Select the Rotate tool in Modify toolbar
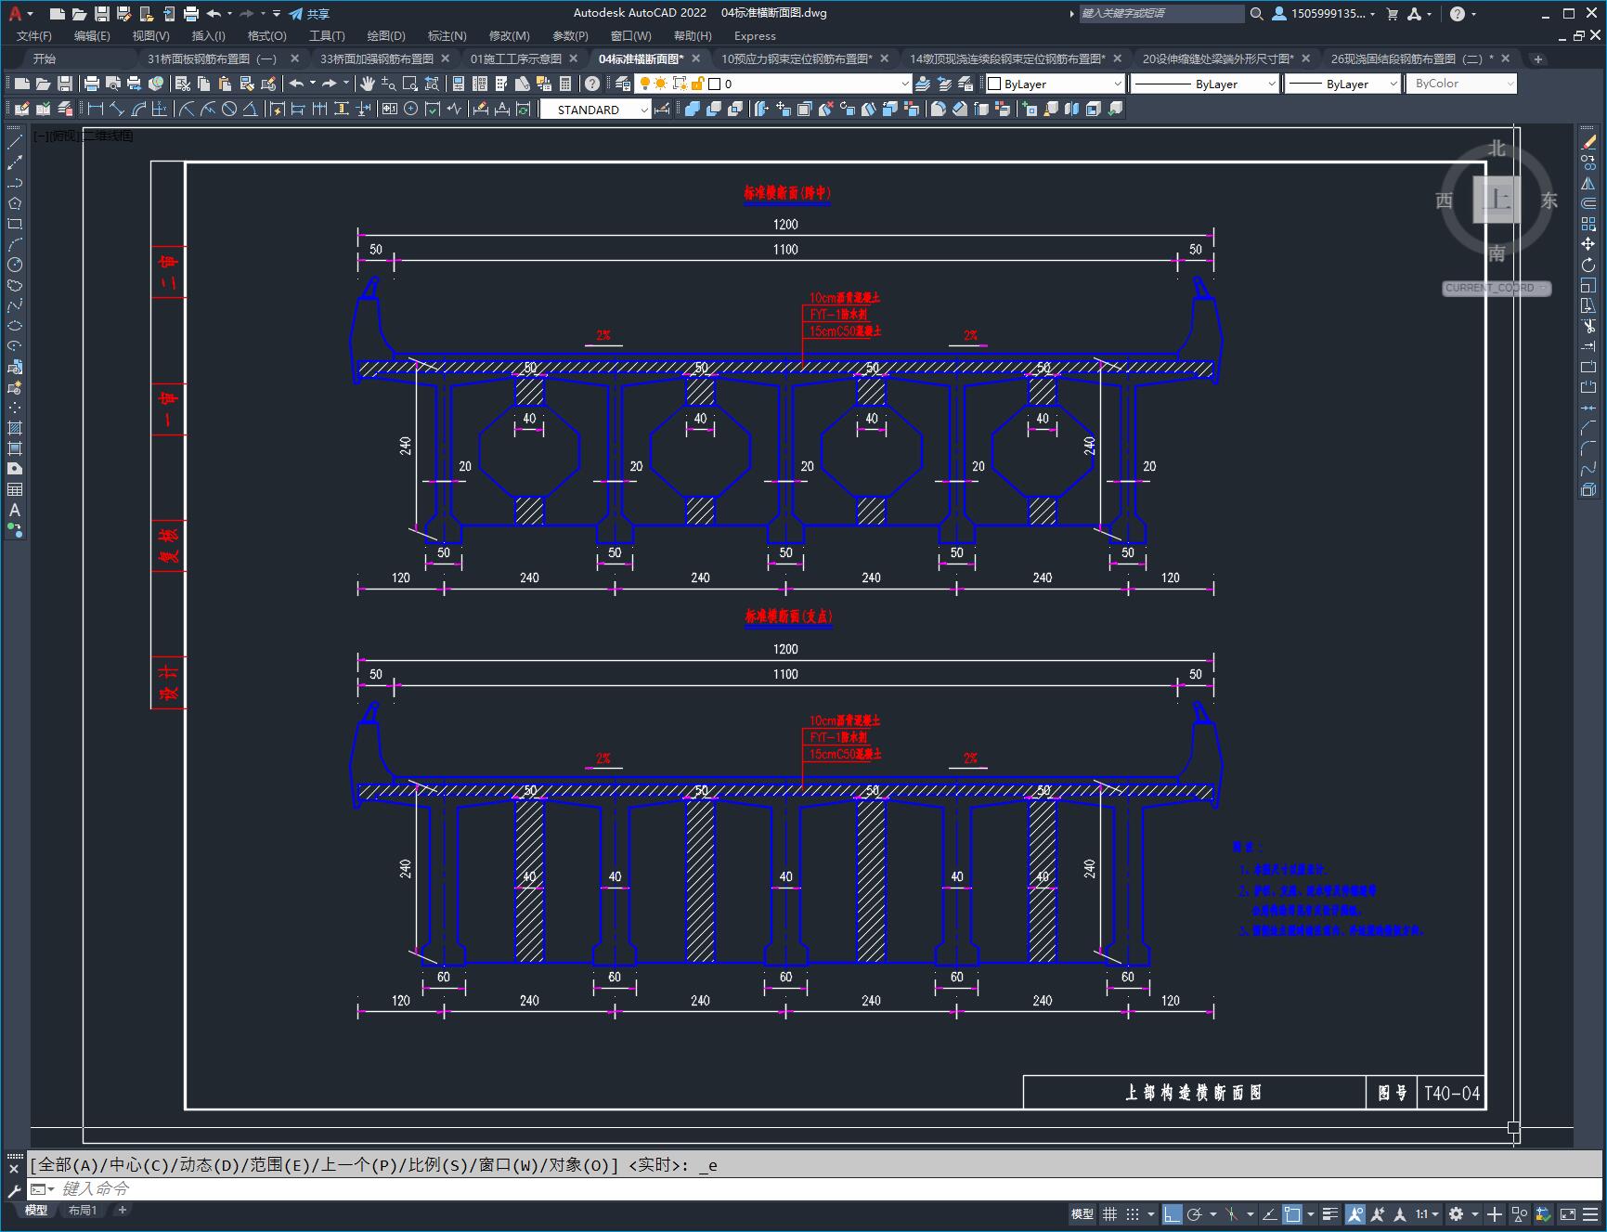The height and width of the screenshot is (1232, 1607). (1588, 265)
